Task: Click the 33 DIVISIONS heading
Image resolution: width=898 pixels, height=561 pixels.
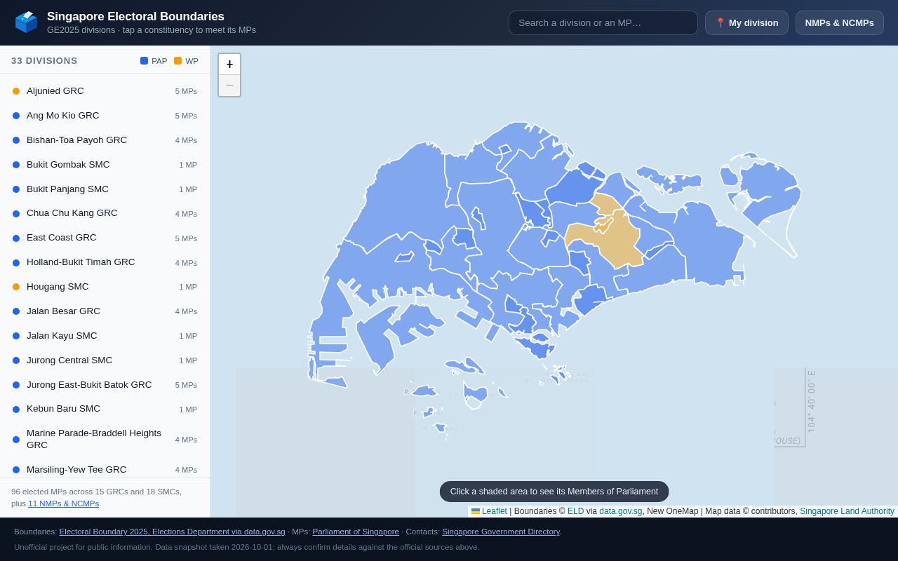Action: point(44,61)
